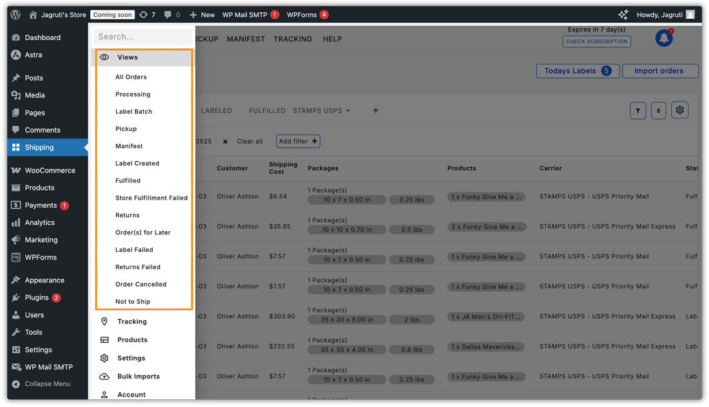Open the table settings gear icon

point(679,109)
